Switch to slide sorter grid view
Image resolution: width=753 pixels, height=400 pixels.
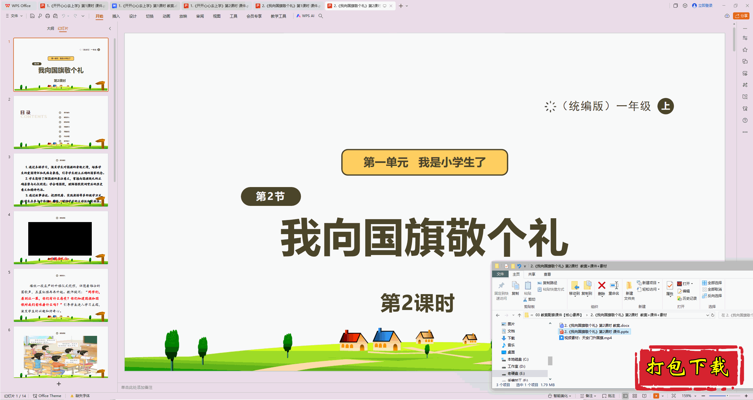pyautogui.click(x=635, y=396)
